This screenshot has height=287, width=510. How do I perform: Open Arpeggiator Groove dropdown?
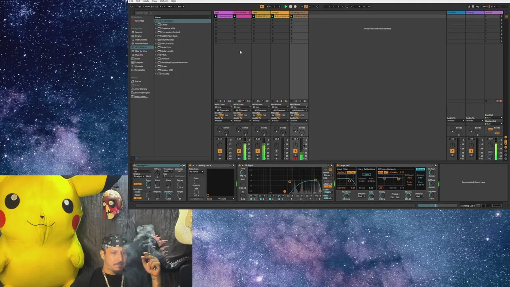tap(139, 176)
